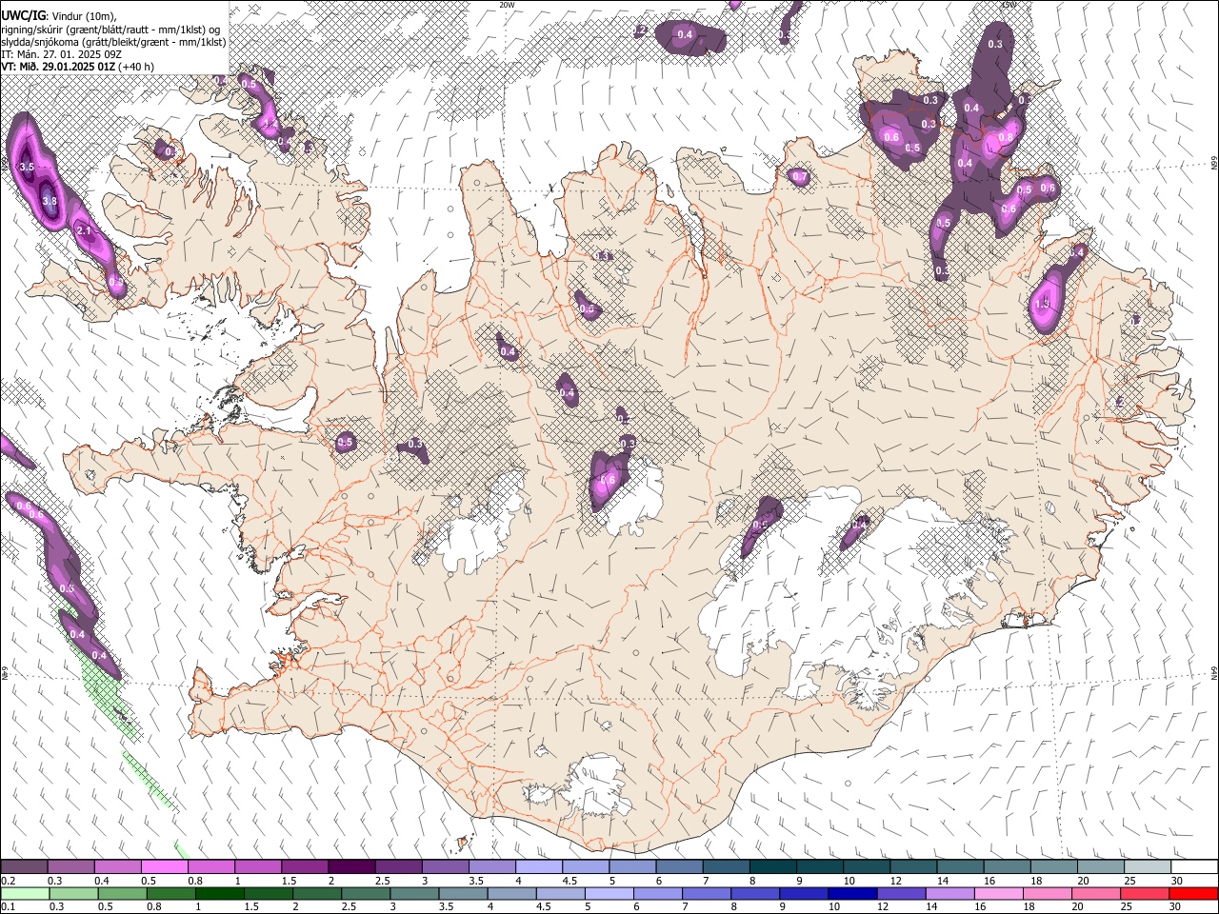Click the '0.1' label in the bottom legend row
Screen dimensions: 1219x914
pyautogui.click(x=8, y=907)
